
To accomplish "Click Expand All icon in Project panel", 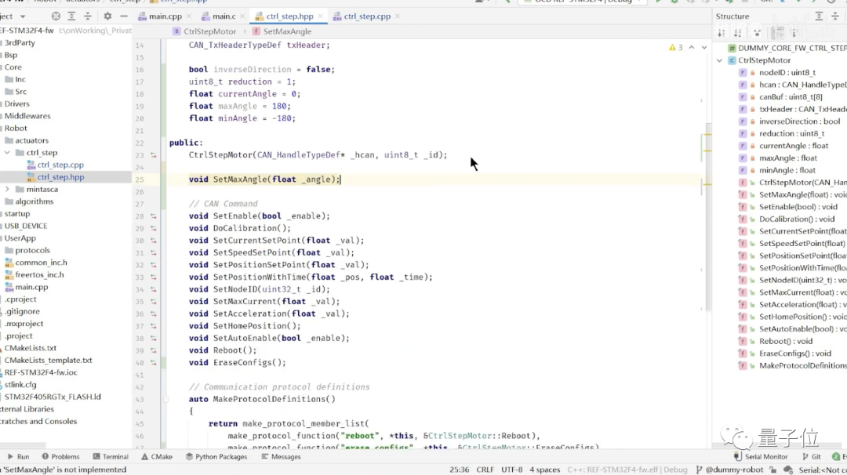I will click(x=73, y=16).
